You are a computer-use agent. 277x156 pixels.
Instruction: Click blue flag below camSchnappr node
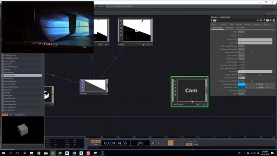203,105
